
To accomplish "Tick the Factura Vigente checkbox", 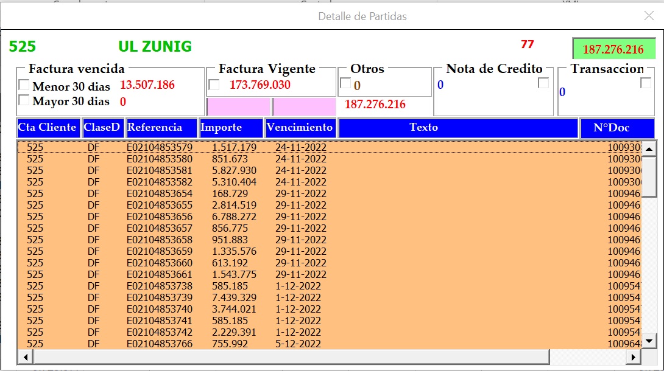I will pos(214,85).
